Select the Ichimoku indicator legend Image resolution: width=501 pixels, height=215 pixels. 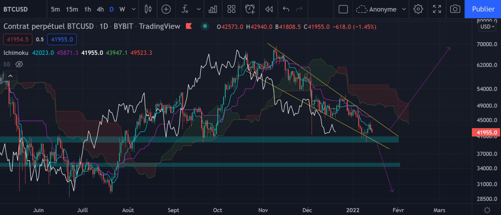pyautogui.click(x=16, y=53)
